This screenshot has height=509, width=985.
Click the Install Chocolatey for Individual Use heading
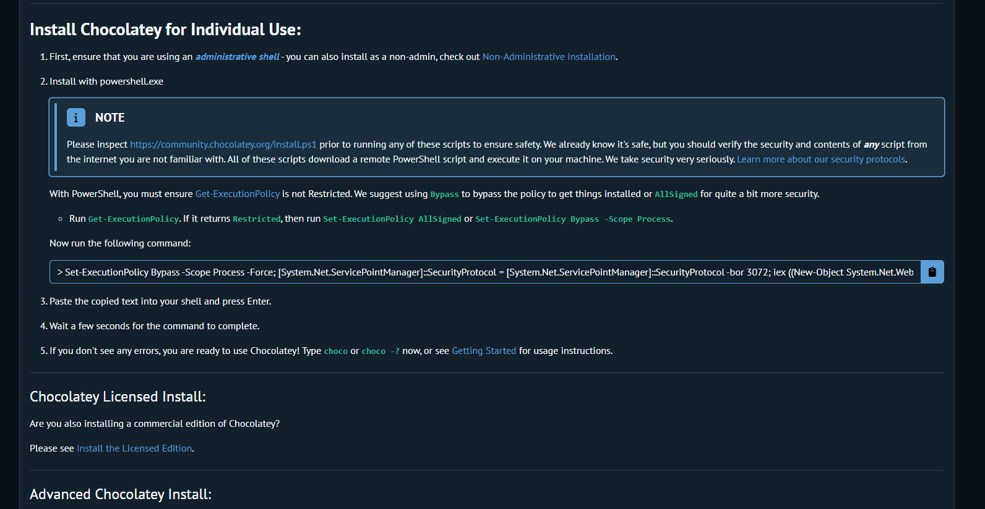click(x=165, y=30)
